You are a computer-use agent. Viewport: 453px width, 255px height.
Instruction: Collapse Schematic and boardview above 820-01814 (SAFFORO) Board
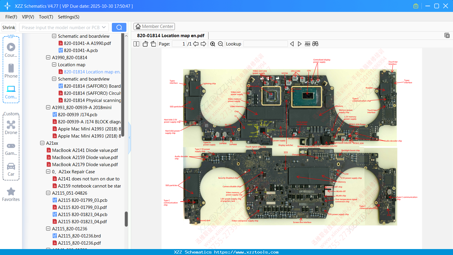click(54, 79)
